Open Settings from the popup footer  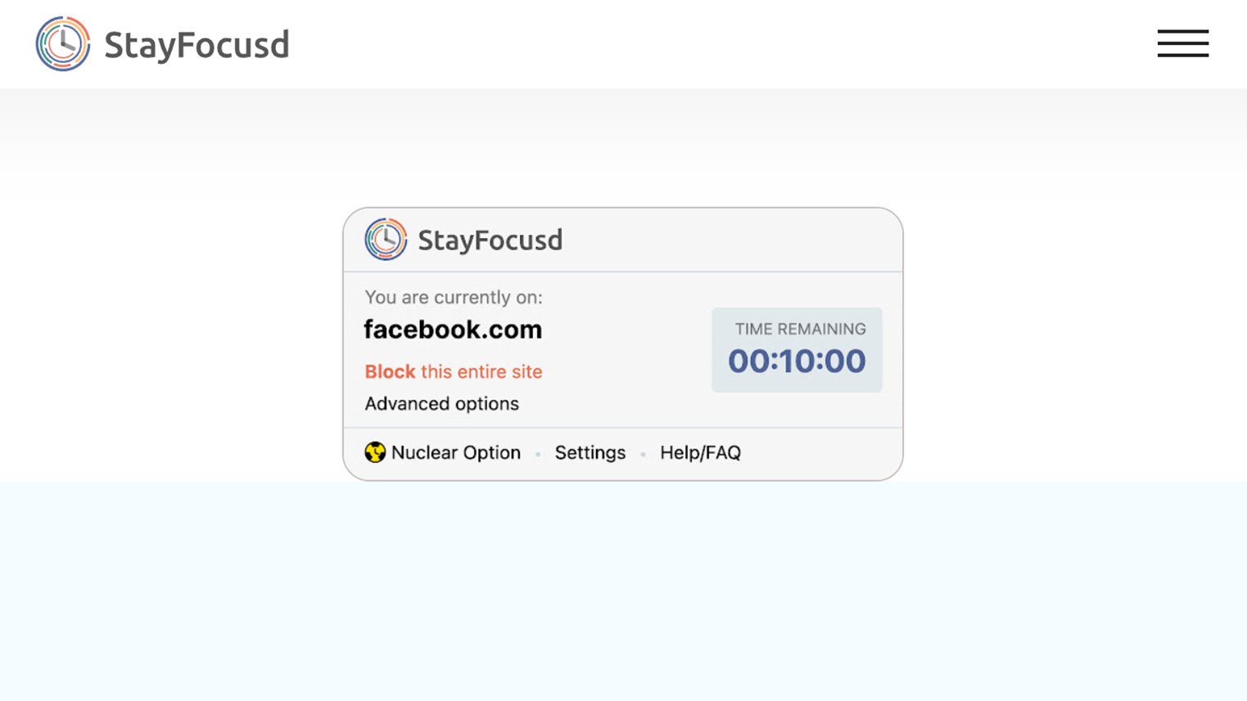click(x=590, y=453)
